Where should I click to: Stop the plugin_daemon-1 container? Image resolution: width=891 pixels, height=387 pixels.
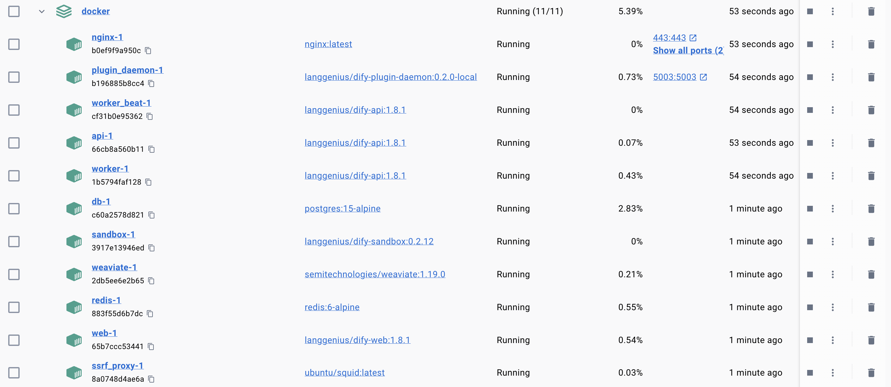(x=810, y=77)
